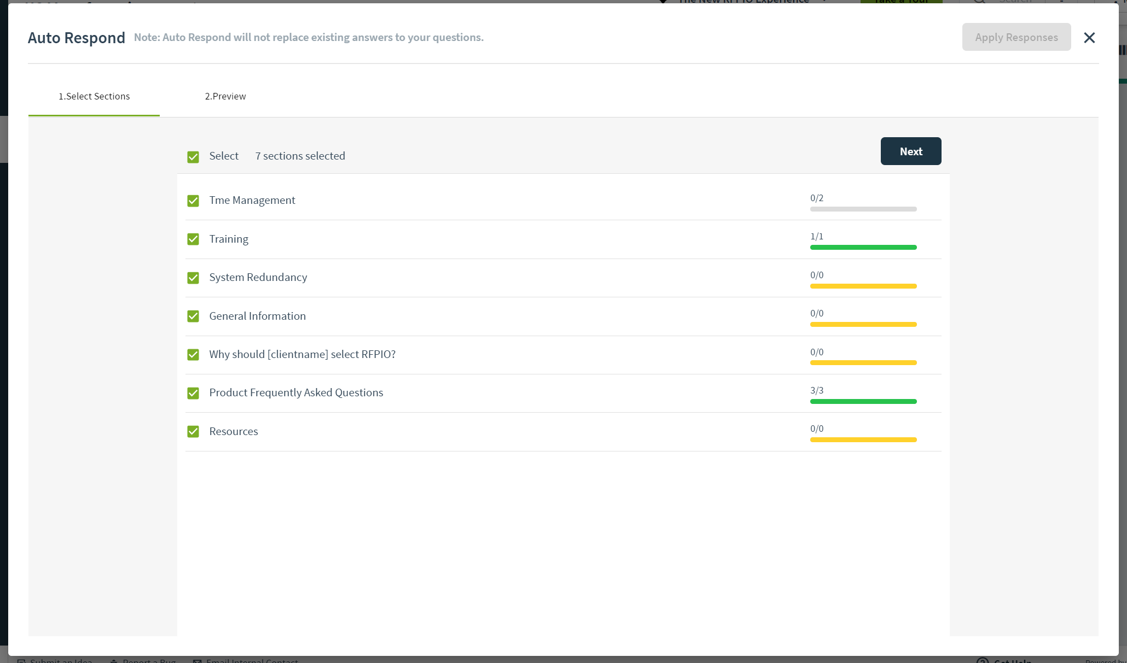Image resolution: width=1127 pixels, height=663 pixels.
Task: Close the Auto Respond dialog
Action: point(1089,38)
